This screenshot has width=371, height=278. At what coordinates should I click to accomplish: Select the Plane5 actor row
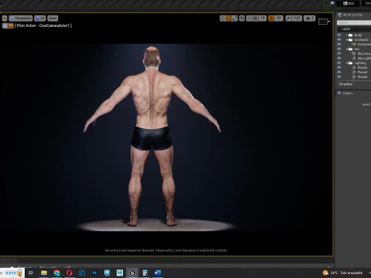pyautogui.click(x=362, y=76)
